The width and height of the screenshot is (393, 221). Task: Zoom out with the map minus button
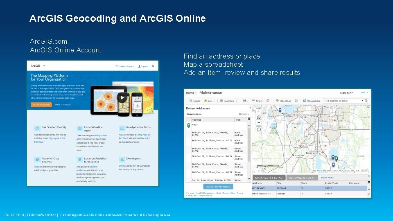[x=259, y=123]
